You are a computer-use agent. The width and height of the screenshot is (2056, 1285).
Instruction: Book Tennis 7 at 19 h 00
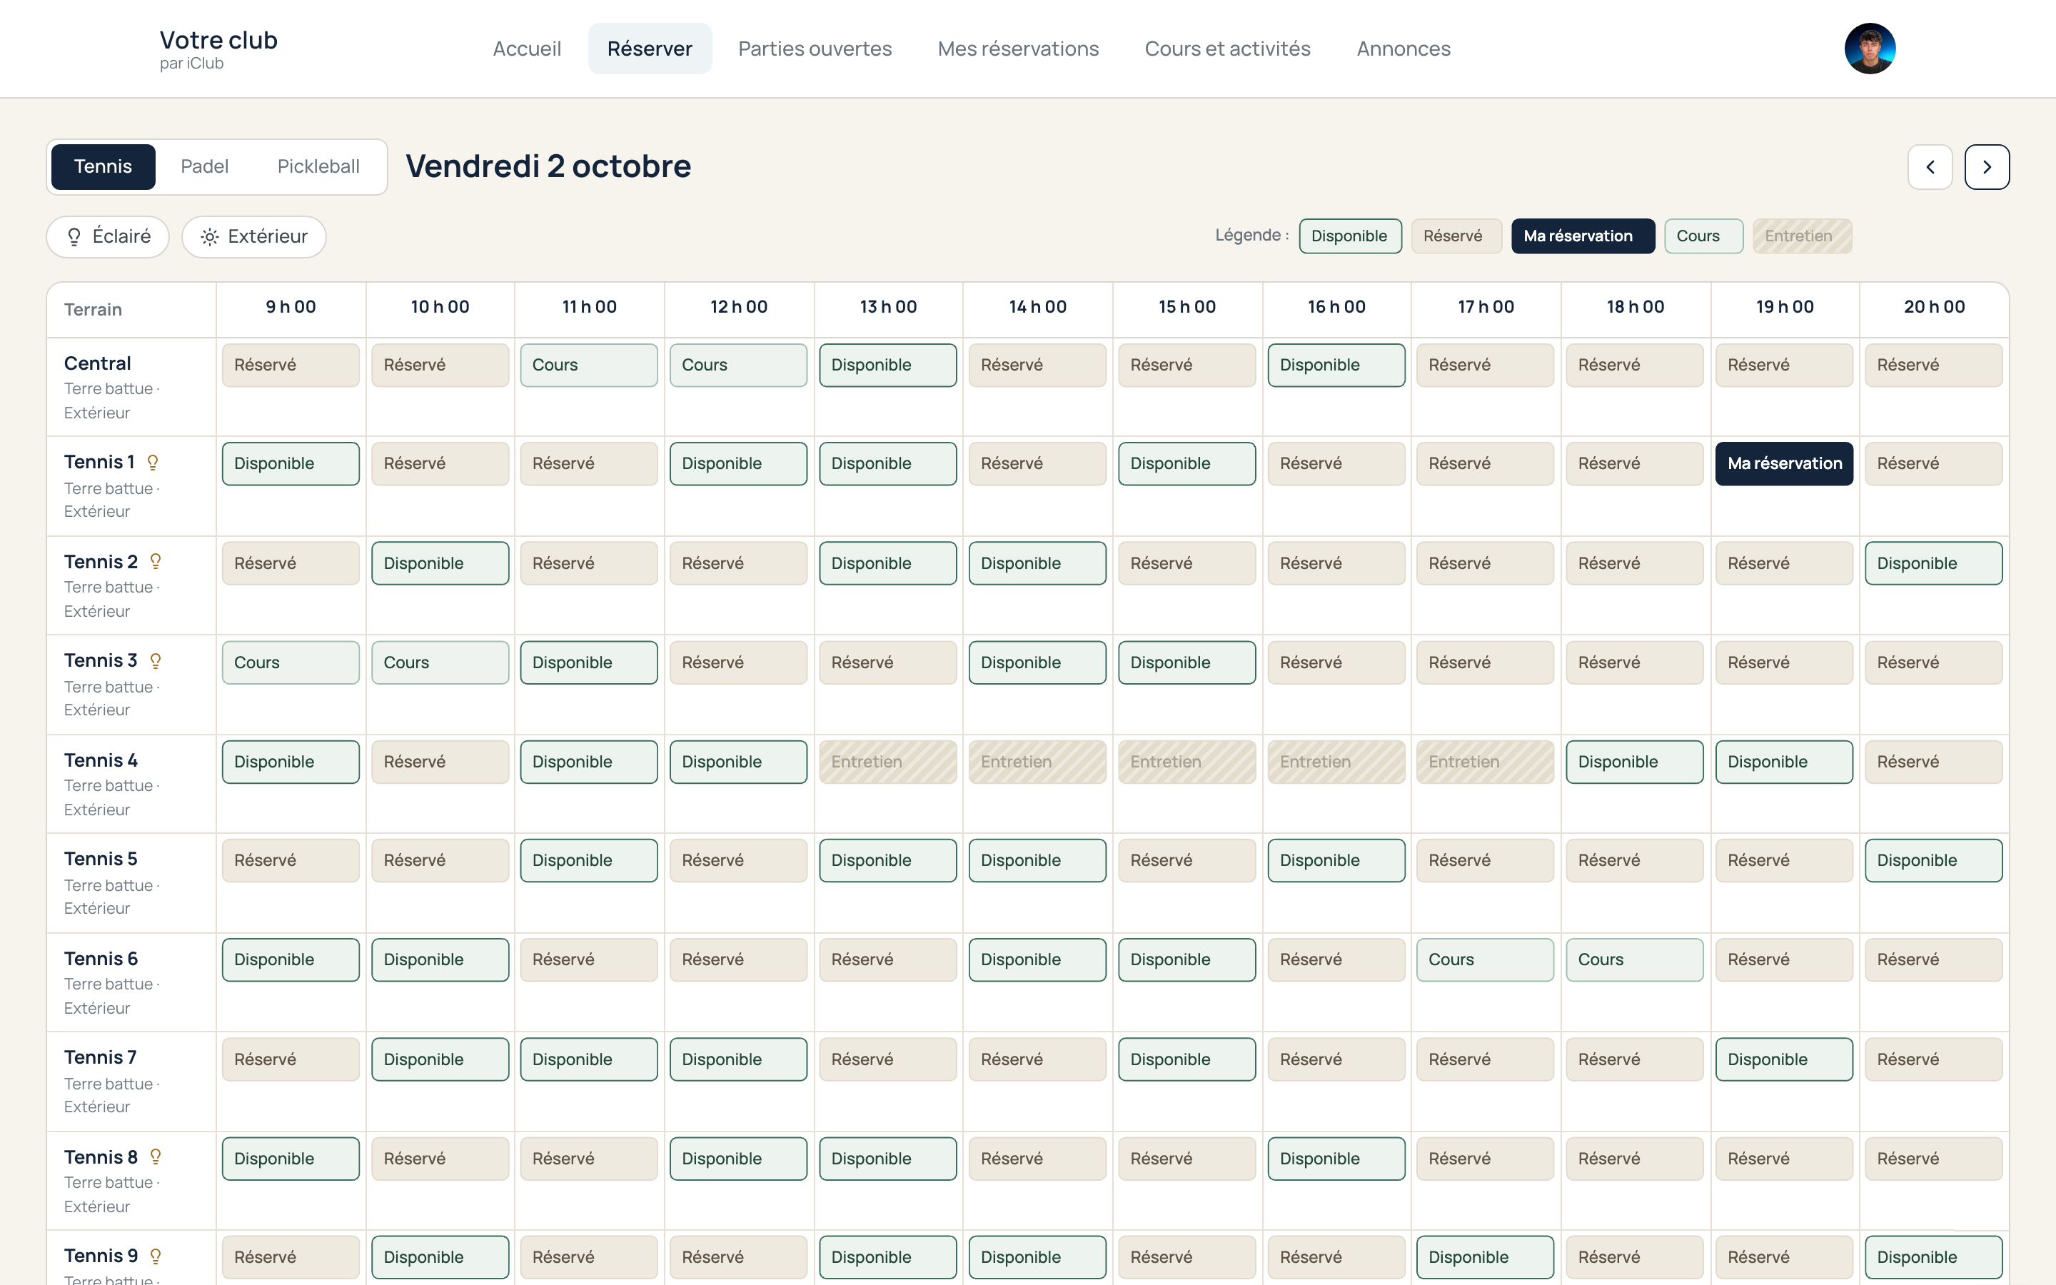(1784, 1060)
